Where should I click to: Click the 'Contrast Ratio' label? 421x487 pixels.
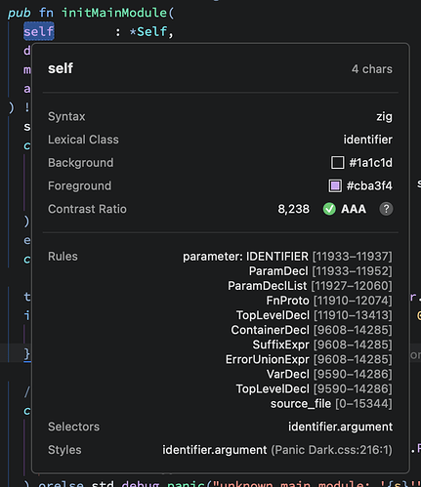pyautogui.click(x=87, y=209)
